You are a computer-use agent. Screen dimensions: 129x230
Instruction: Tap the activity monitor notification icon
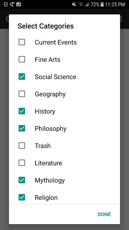pyautogui.click(x=19, y=4)
